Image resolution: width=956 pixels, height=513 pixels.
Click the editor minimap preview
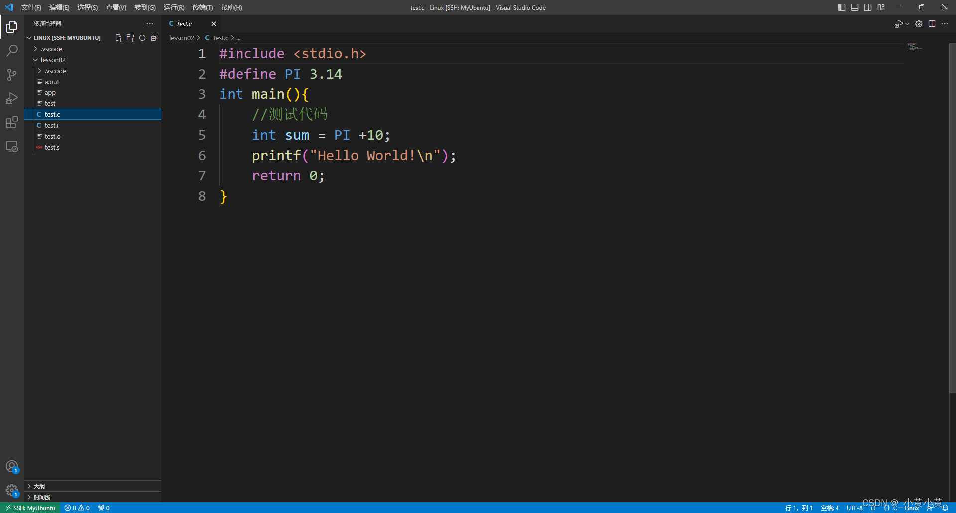[915, 47]
